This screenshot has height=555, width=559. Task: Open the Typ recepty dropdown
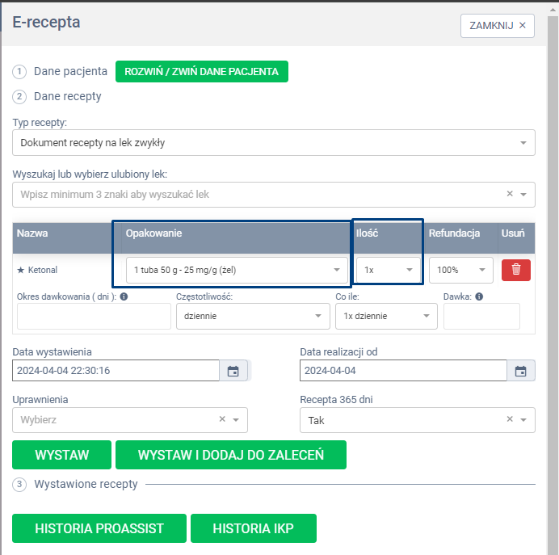point(273,143)
